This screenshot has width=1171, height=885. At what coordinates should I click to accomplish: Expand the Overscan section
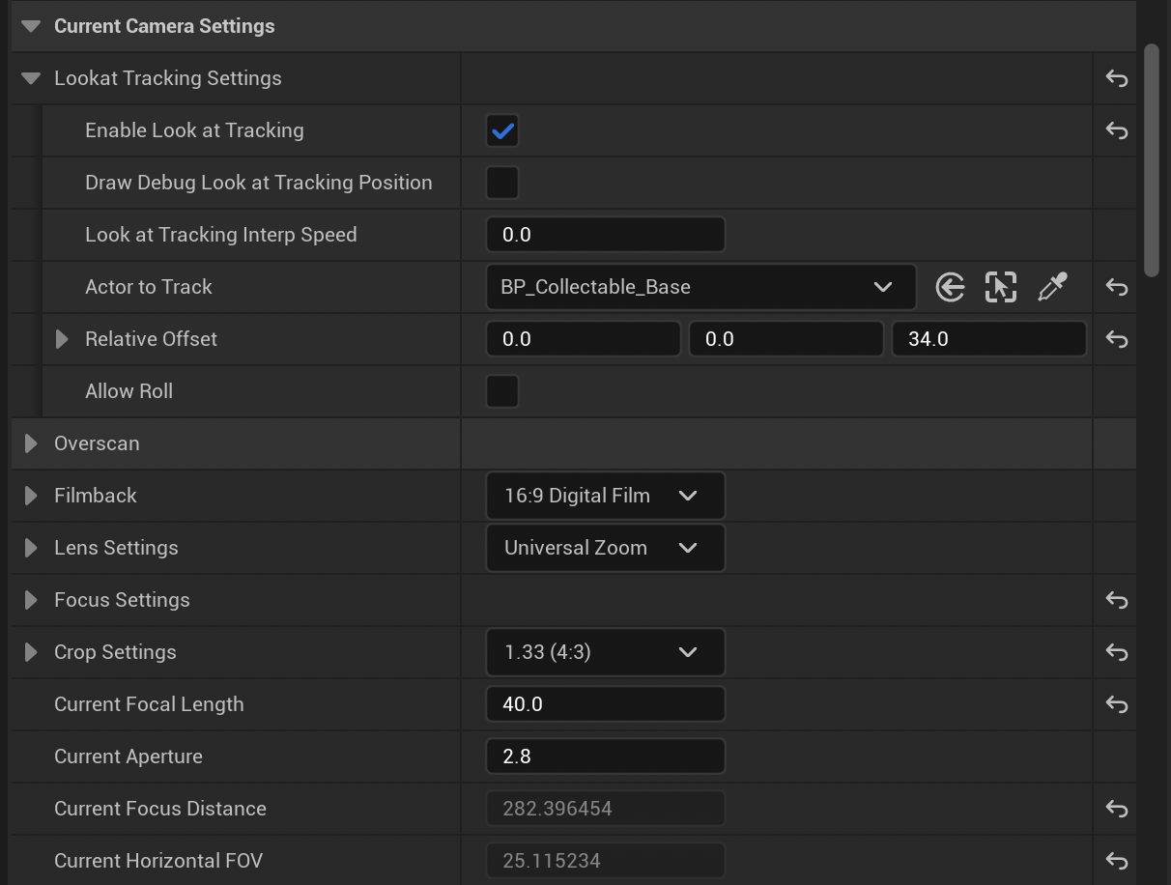[29, 443]
